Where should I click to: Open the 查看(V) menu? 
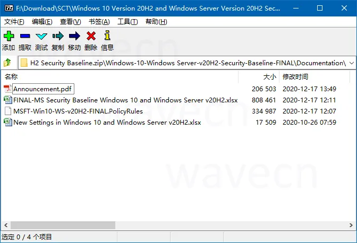(70, 22)
